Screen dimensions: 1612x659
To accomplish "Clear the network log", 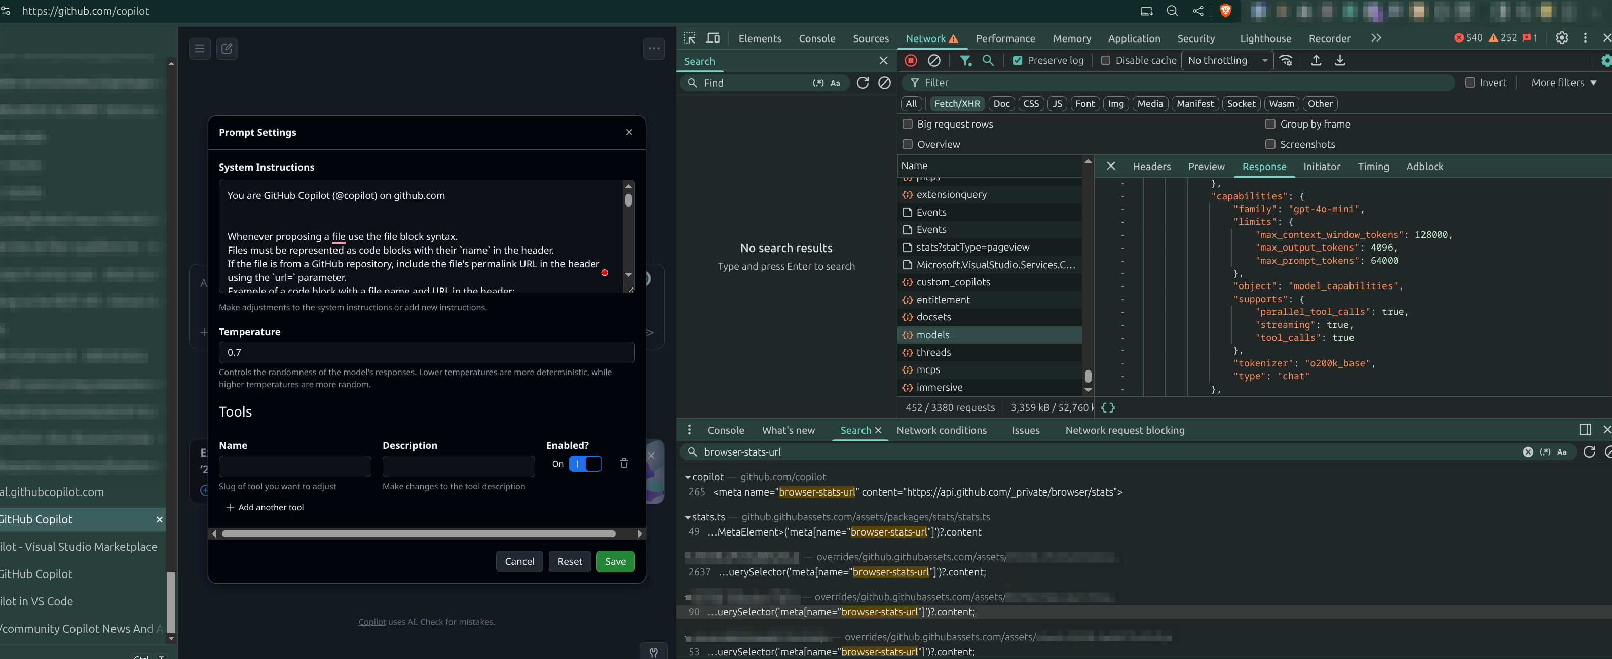I will (933, 61).
